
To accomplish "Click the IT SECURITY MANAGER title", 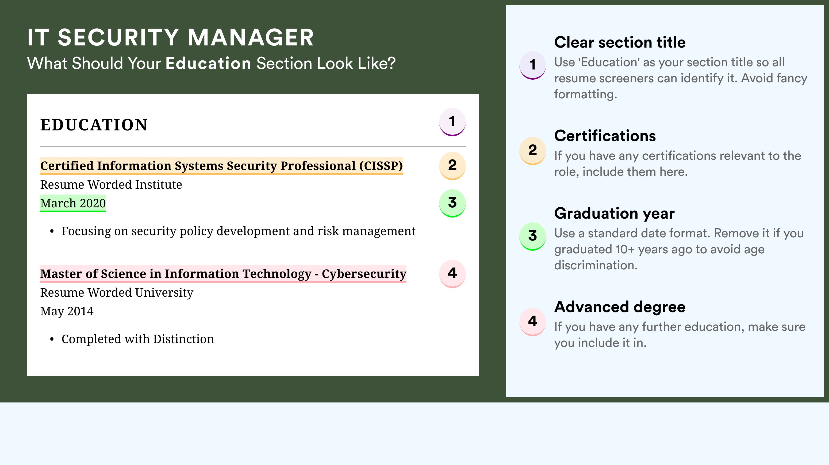I will pyautogui.click(x=170, y=37).
